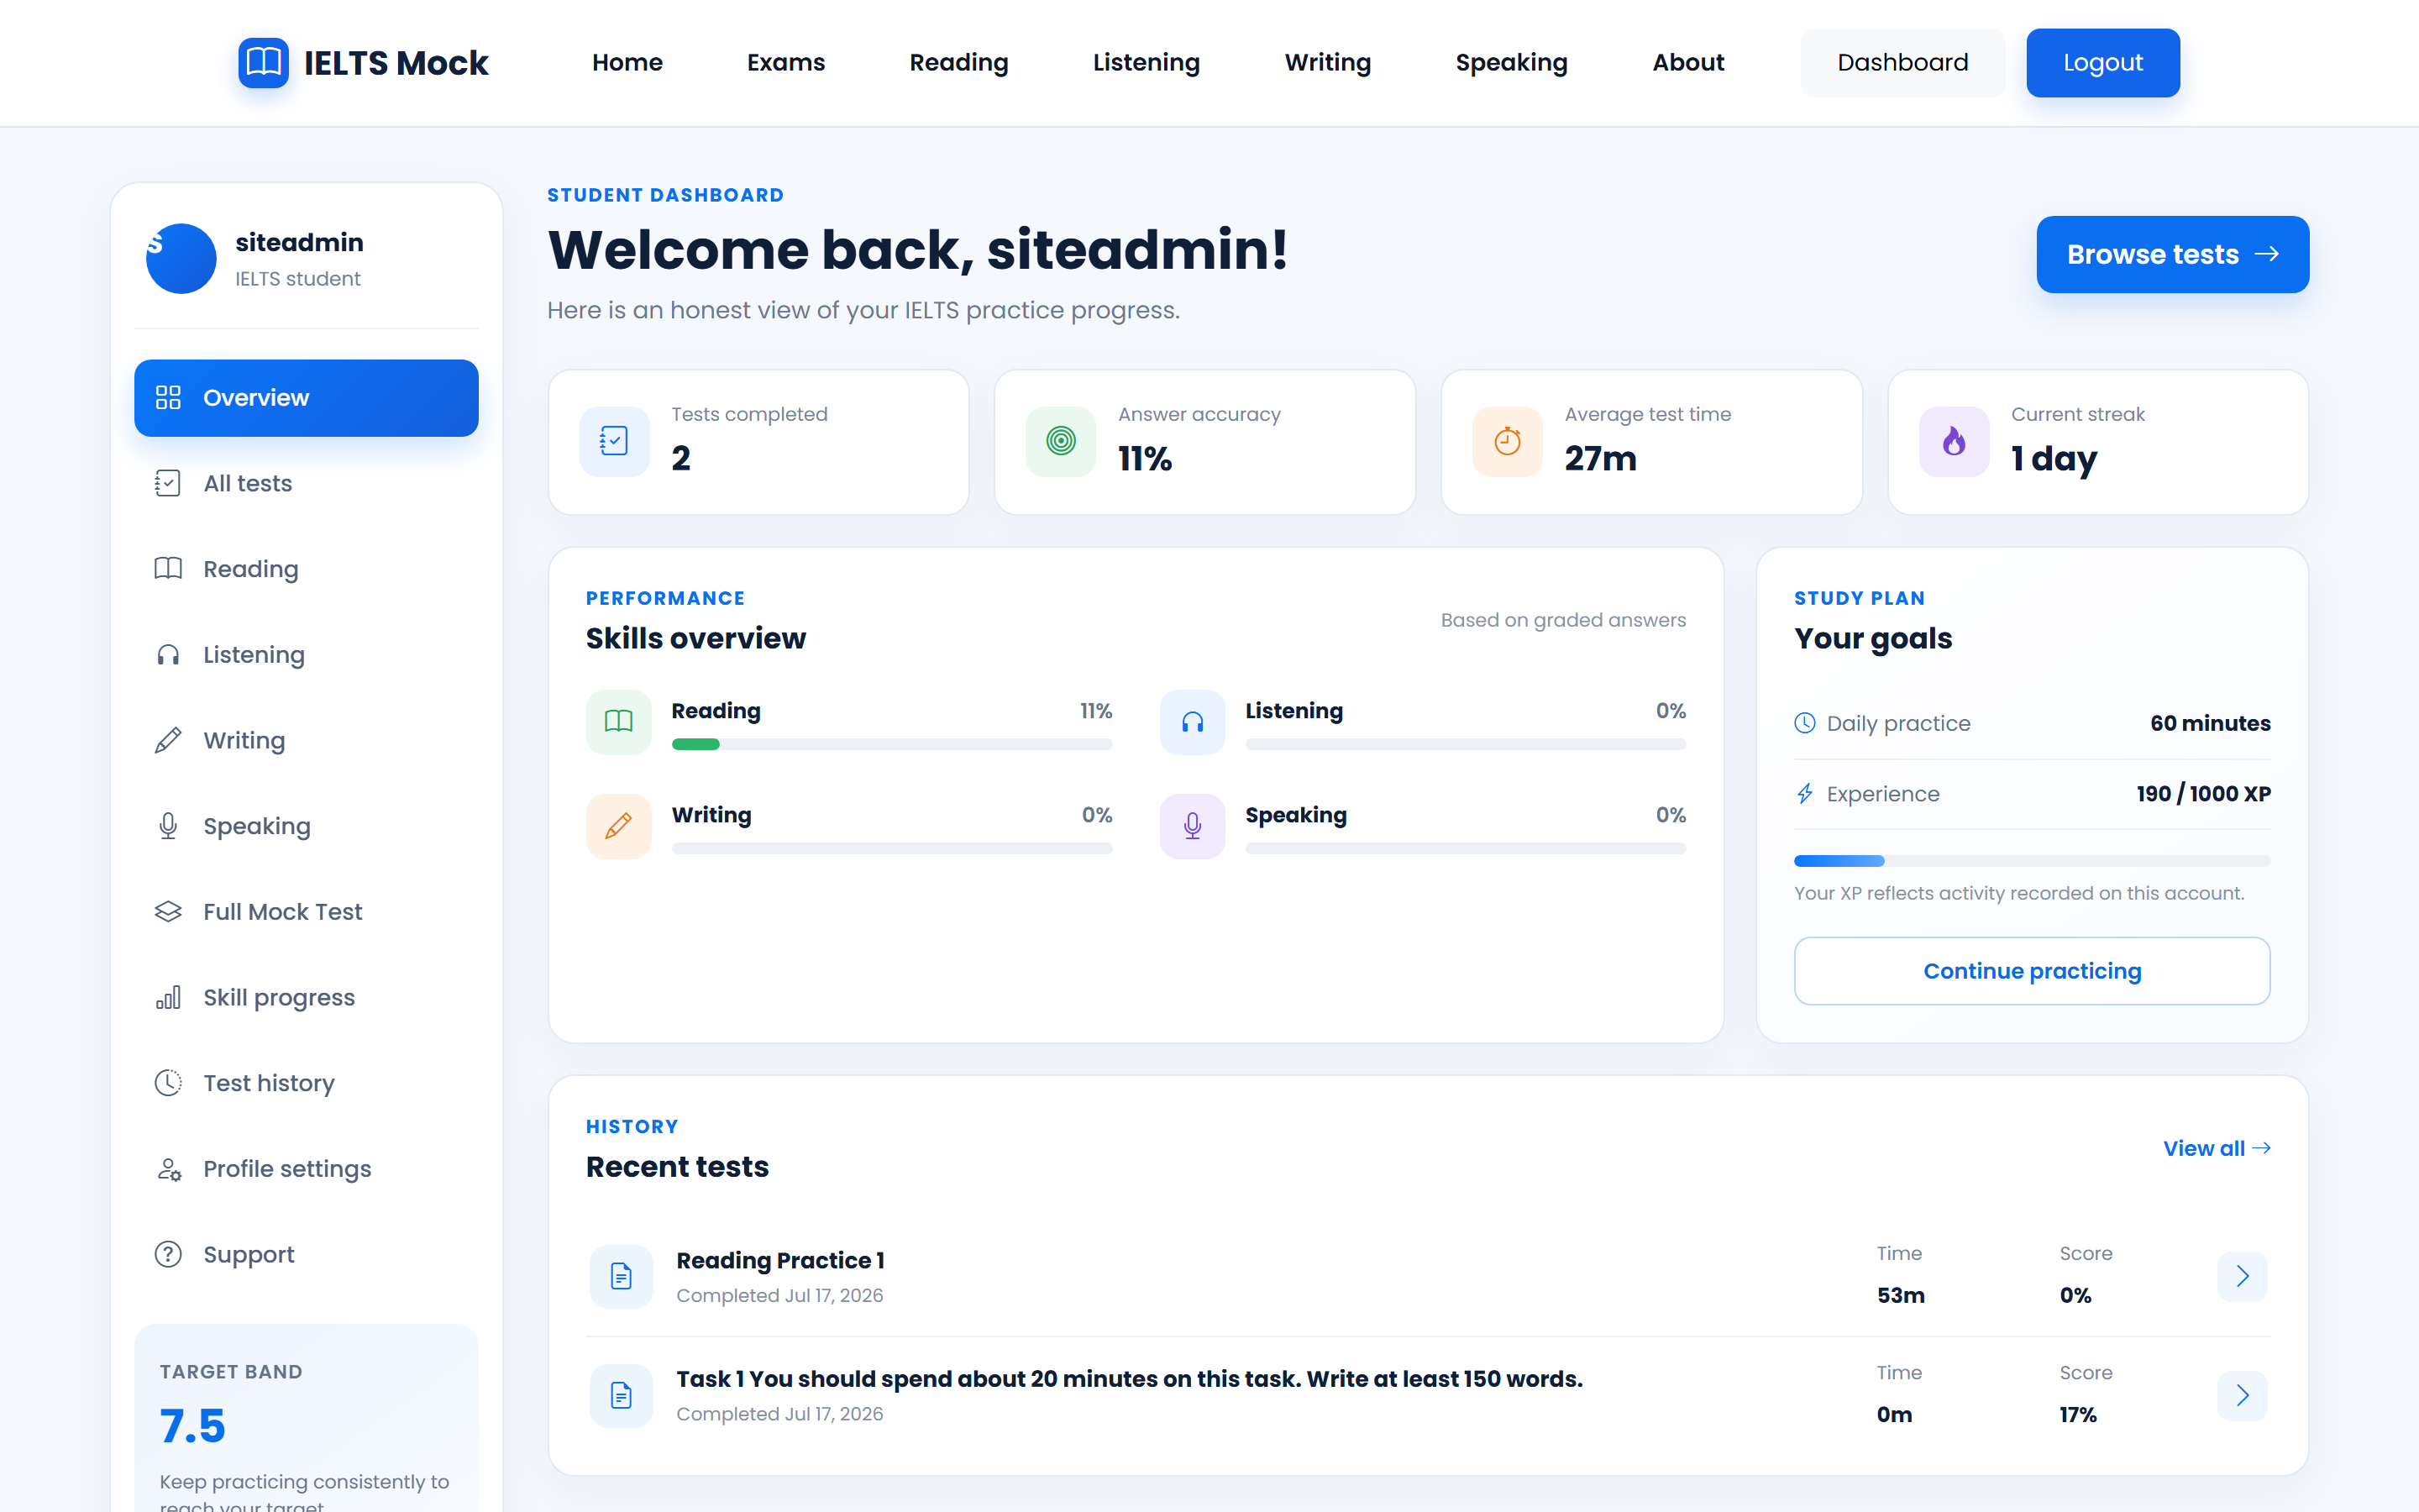
Task: Click the Browse tests button
Action: coord(2172,254)
